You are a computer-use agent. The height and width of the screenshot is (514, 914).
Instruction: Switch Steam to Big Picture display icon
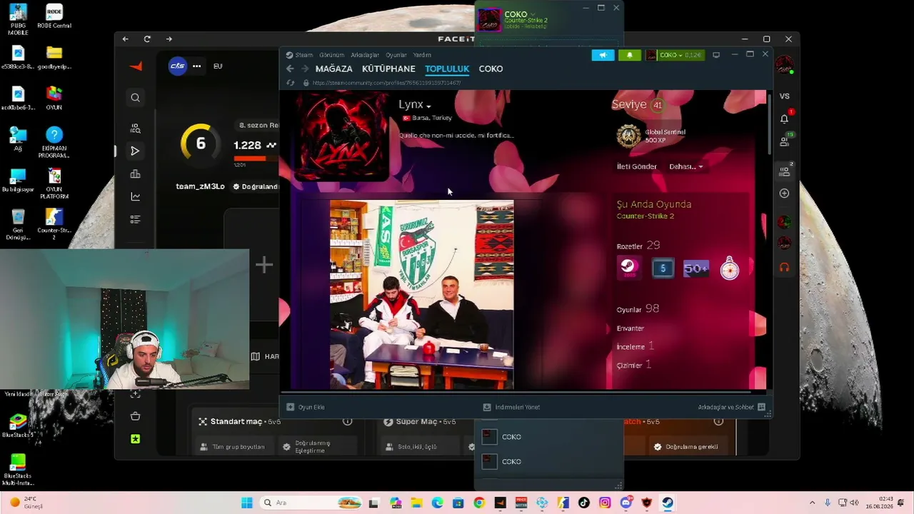[716, 55]
